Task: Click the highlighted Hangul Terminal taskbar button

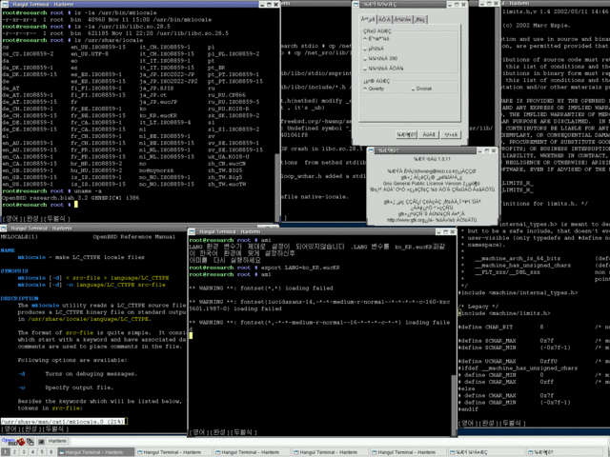Action: click(95, 452)
